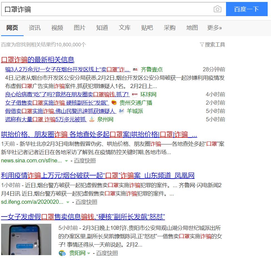
Task: Click the 齐鲁壹点 source logo icon
Action: tap(135, 69)
